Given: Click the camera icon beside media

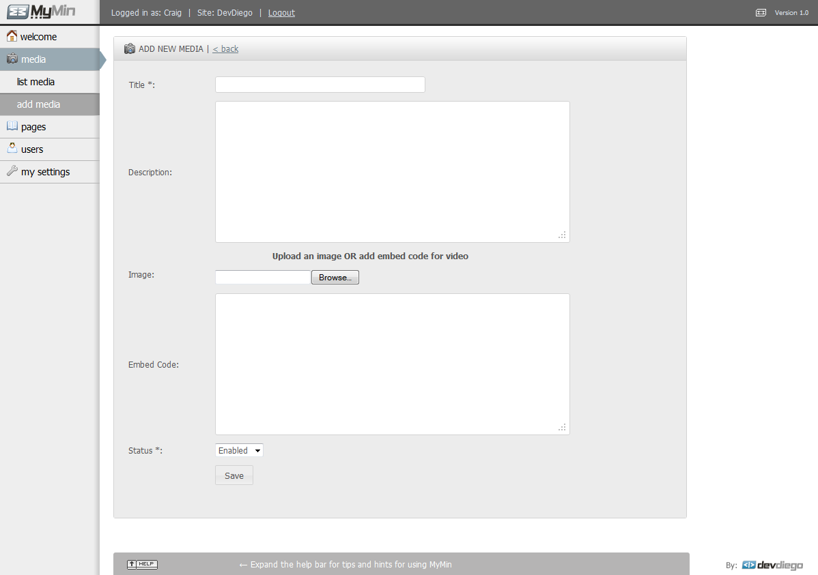Looking at the screenshot, I should point(12,59).
